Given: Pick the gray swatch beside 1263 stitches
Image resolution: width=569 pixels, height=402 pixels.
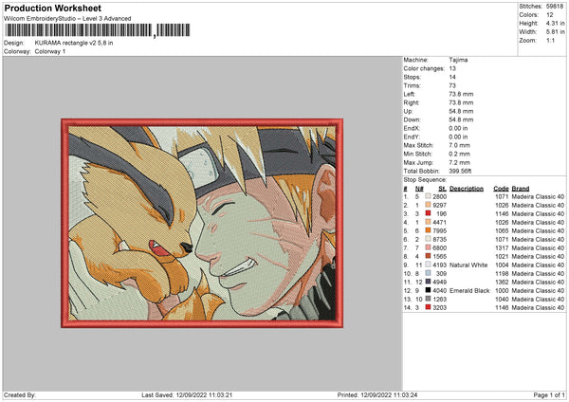Looking at the screenshot, I should 429,299.
